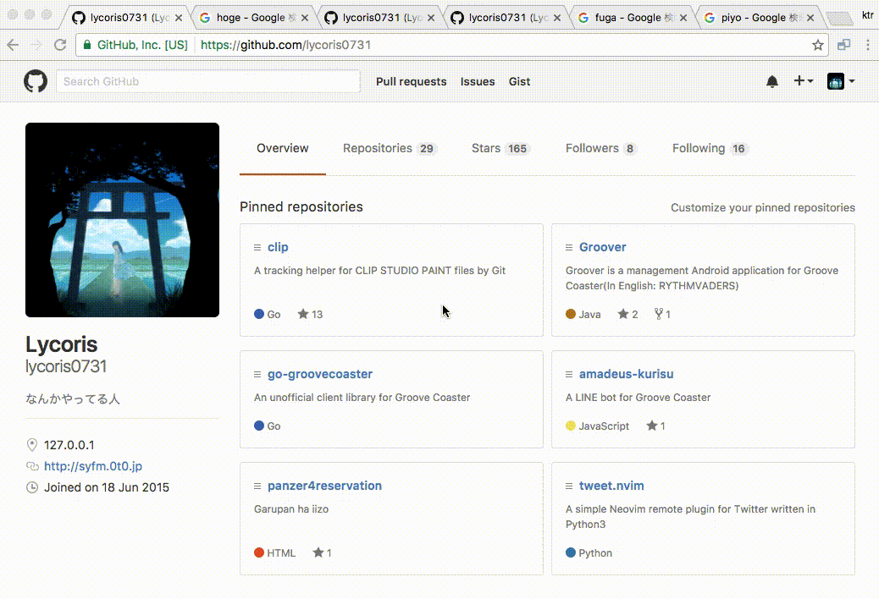
Task: Close the fuga Google tab
Action: 683,18
